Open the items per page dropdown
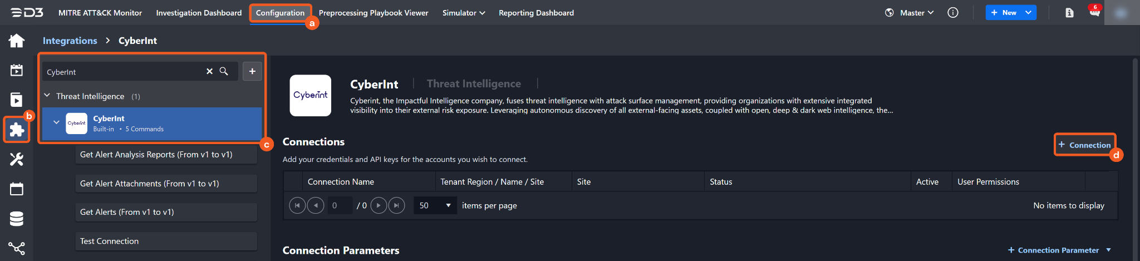This screenshot has width=1140, height=261. 435,205
